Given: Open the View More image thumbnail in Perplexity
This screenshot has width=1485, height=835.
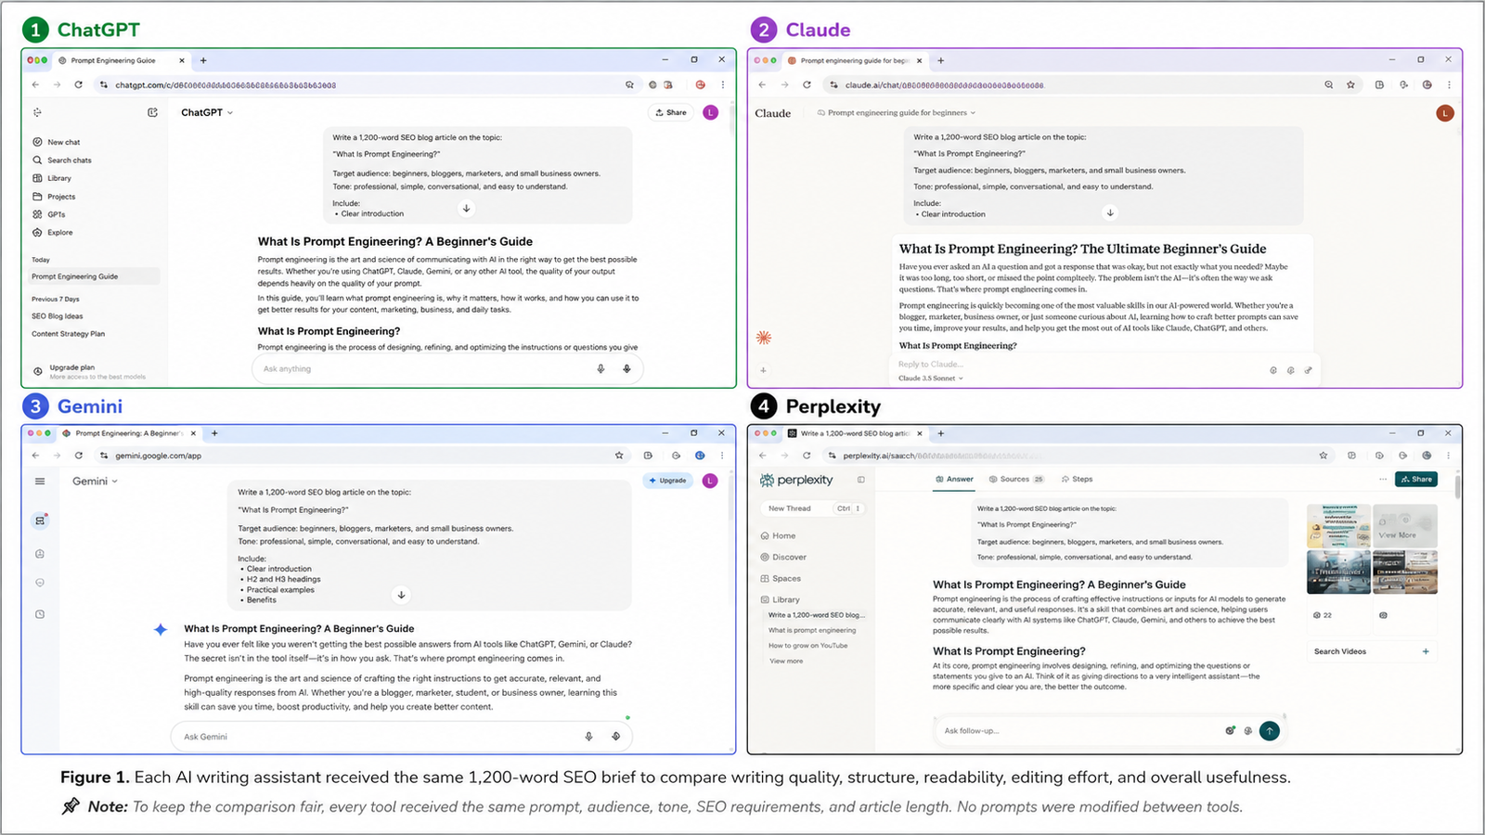Looking at the screenshot, I should (x=1405, y=526).
